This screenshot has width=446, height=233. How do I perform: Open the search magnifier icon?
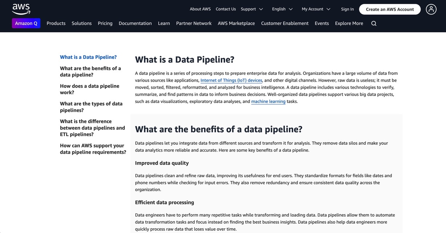[x=374, y=23]
